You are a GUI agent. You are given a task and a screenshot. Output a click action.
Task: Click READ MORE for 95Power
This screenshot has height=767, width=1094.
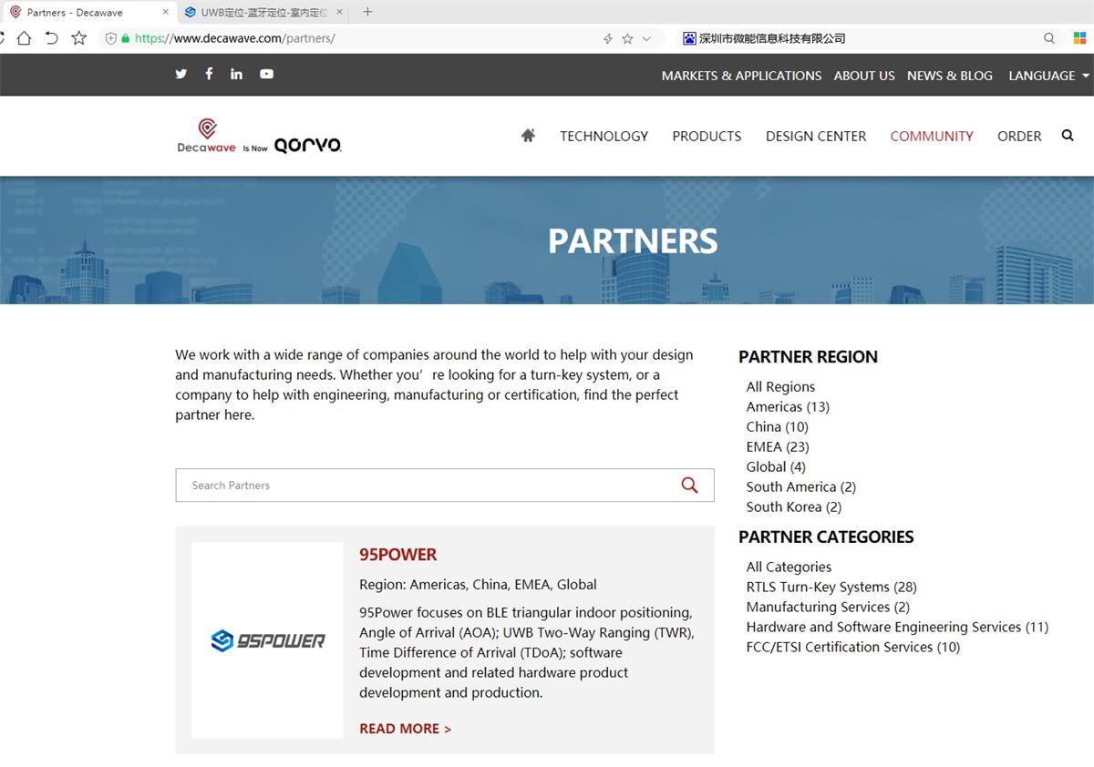[405, 729]
